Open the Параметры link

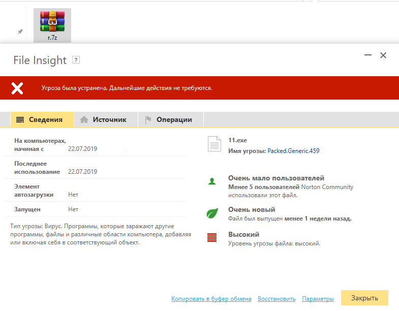click(x=318, y=298)
